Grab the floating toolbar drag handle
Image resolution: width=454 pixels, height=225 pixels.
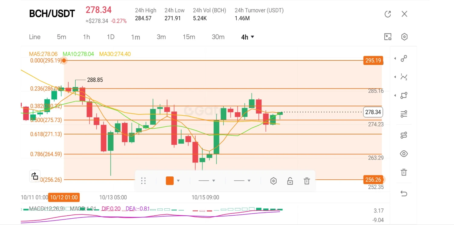coord(143,181)
